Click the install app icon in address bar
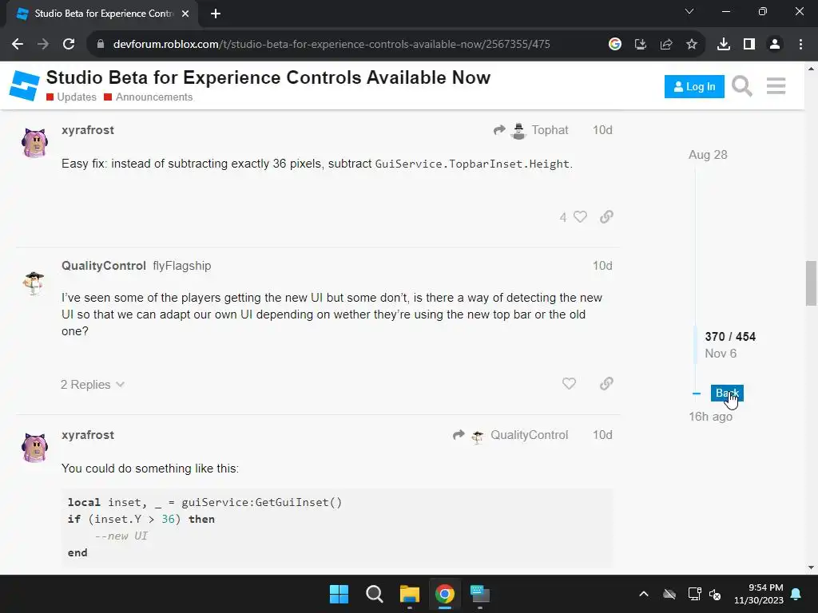 pos(641,45)
